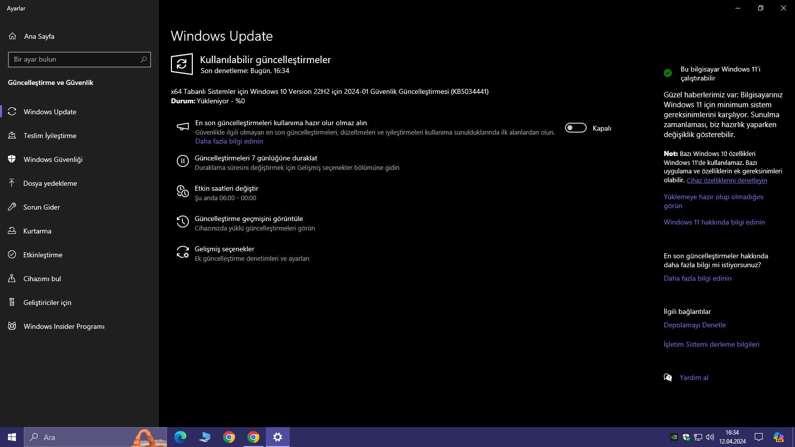Viewport: 795px width, 447px height.
Task: Open the notification center icon
Action: point(759,437)
